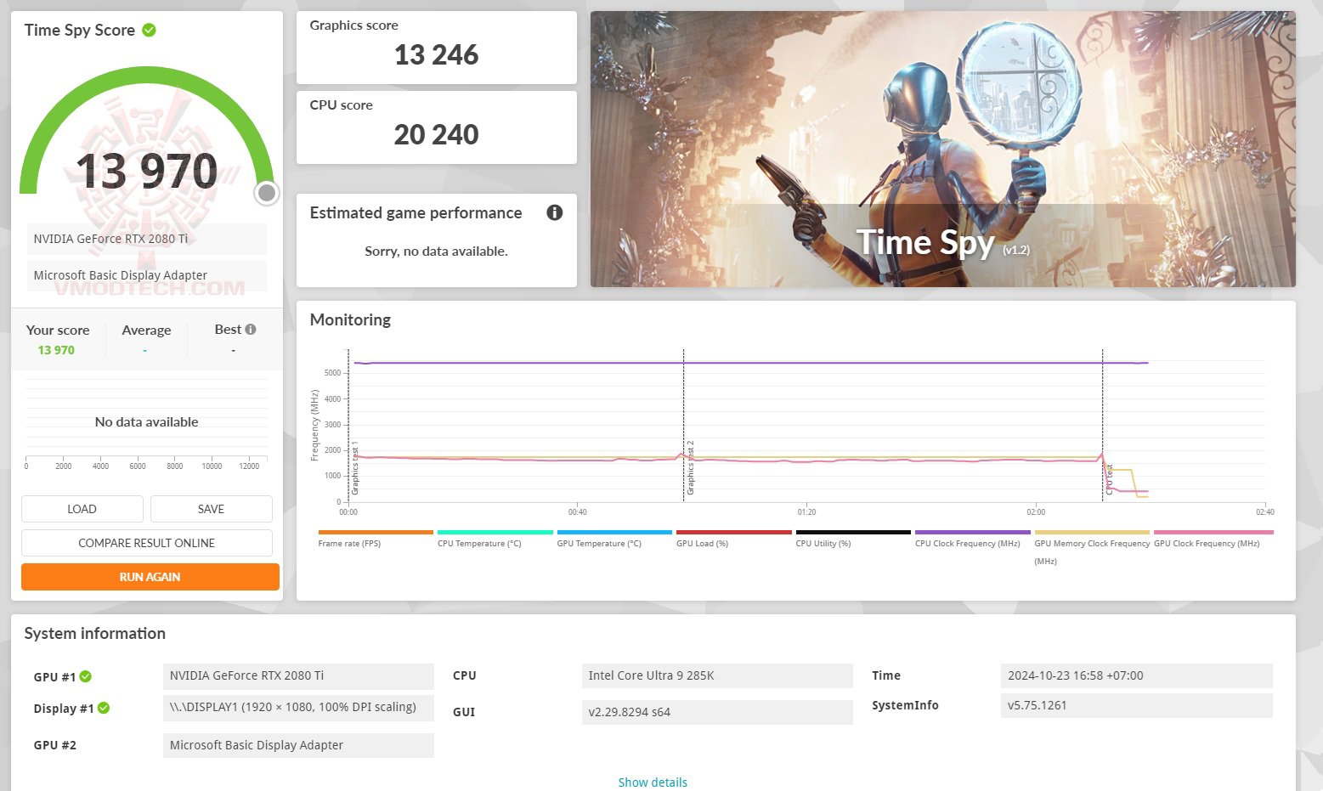Click the Sorry, no data available message

point(436,251)
